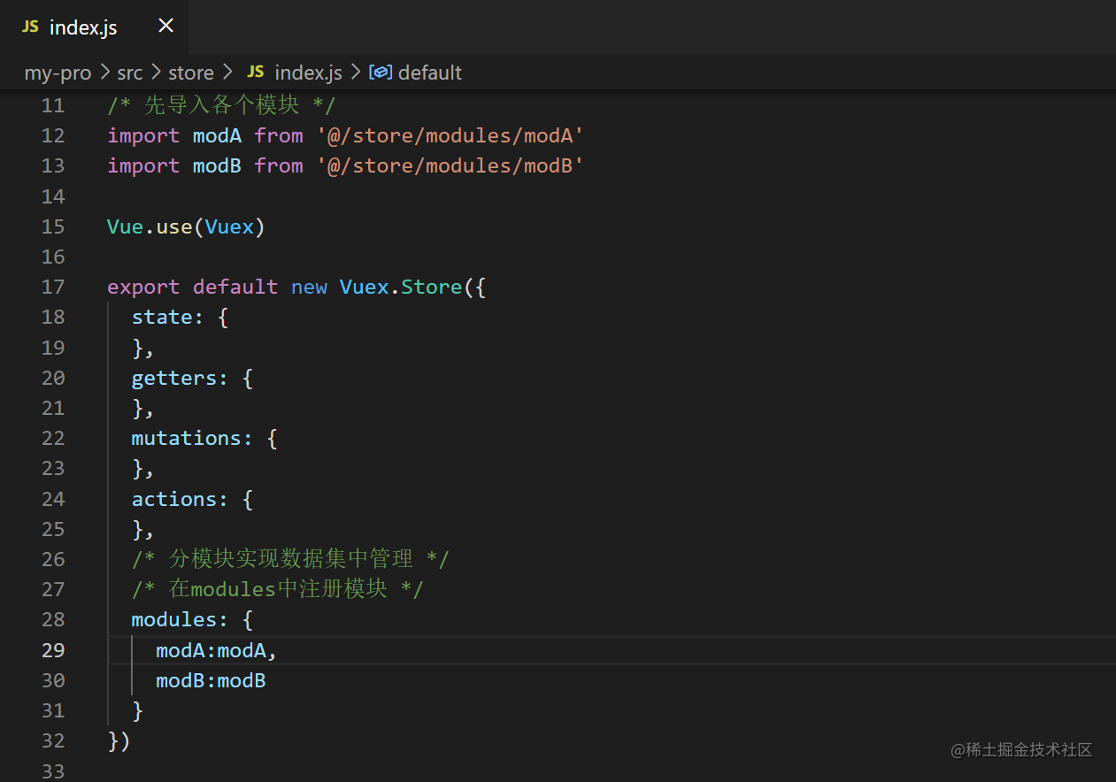This screenshot has height=782, width=1116.
Task: Click the mutations property name
Action: coord(186,438)
